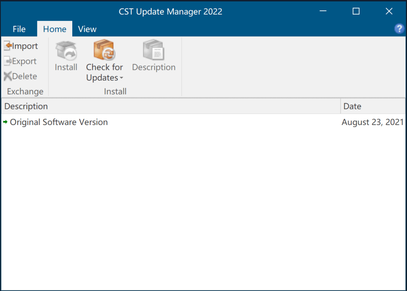Click the Export icon in Exchange group

7,61
